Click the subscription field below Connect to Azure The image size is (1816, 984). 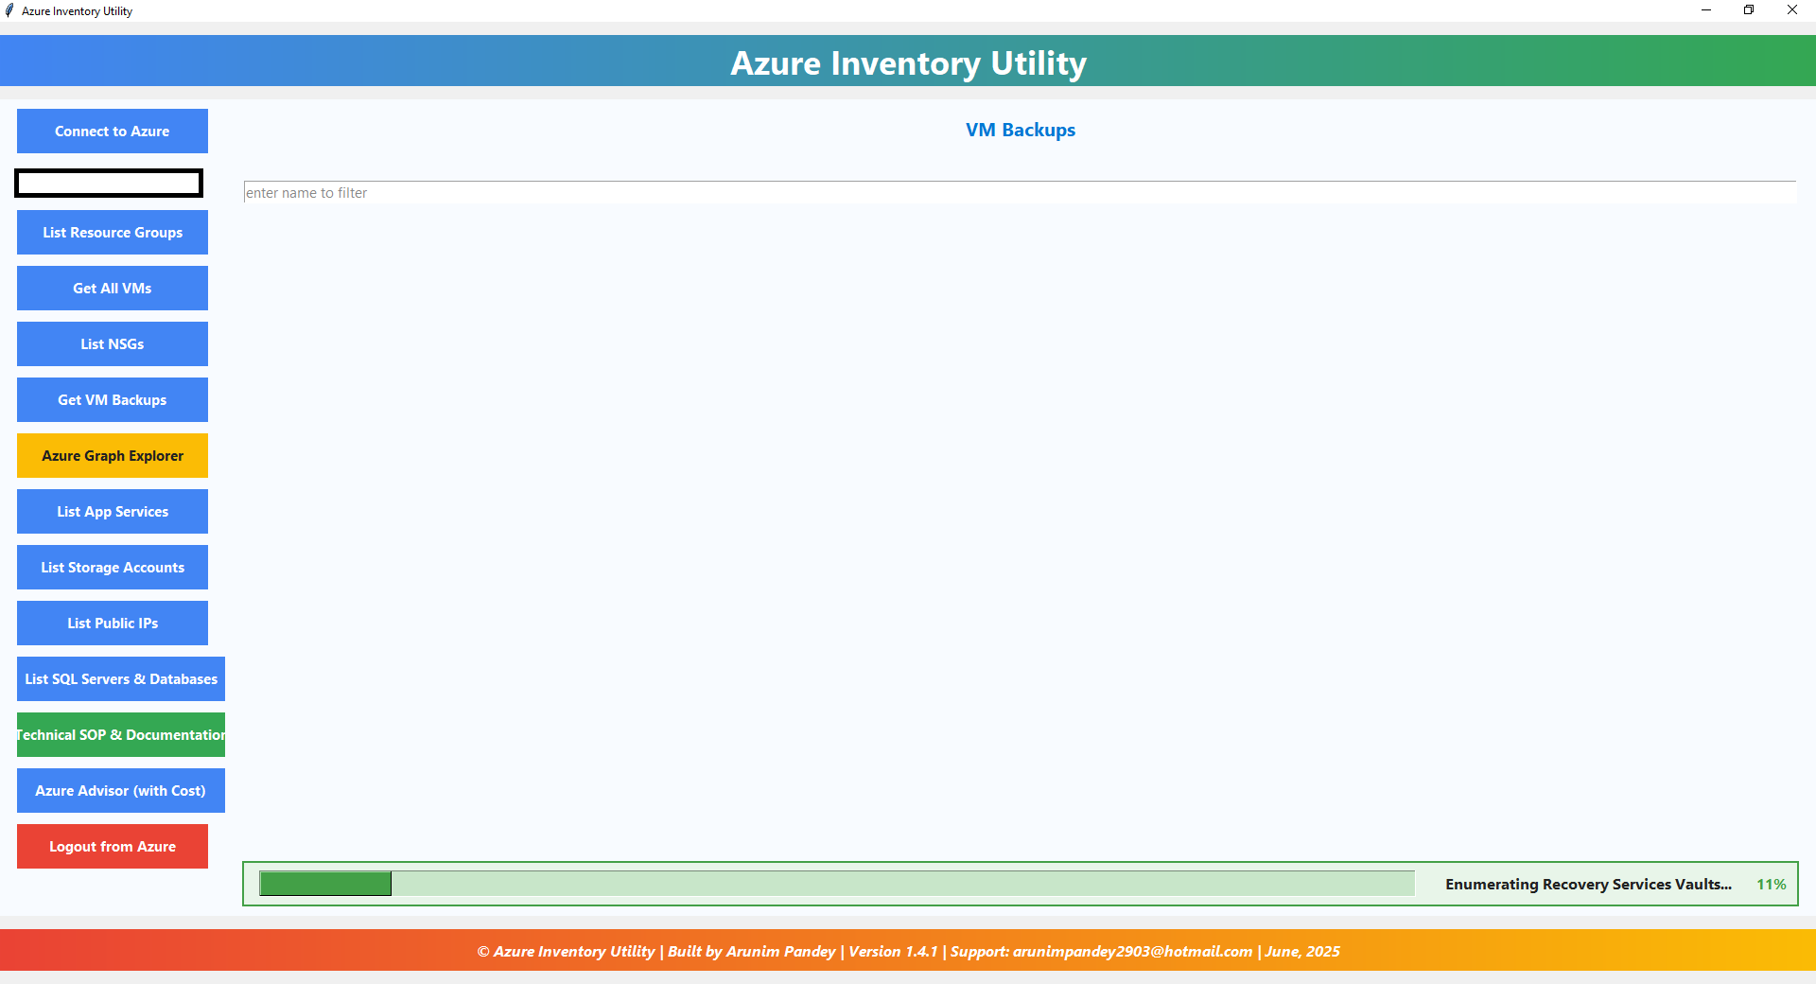[108, 183]
